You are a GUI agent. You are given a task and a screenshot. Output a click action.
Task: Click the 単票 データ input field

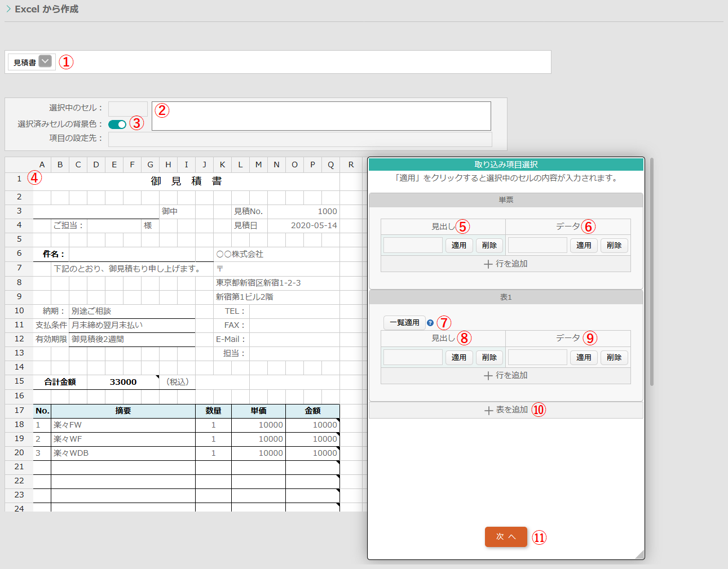point(537,245)
